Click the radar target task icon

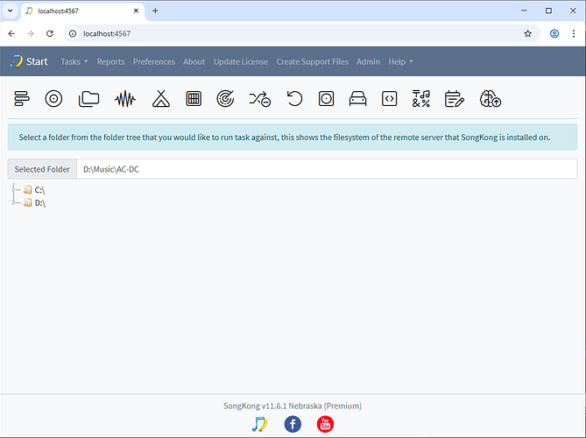(225, 99)
